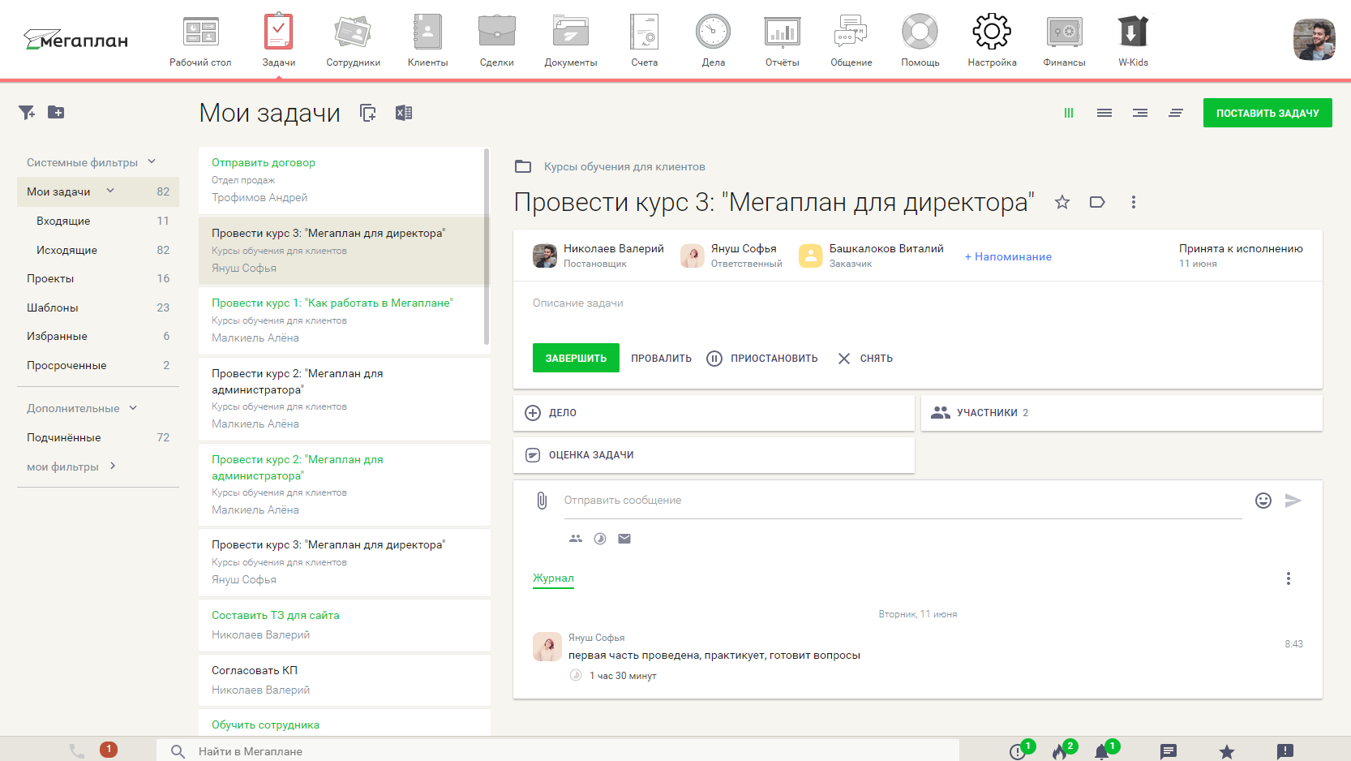This screenshot has height=761, width=1351.
Task: Open the Финансы safe icon
Action: (x=1064, y=32)
